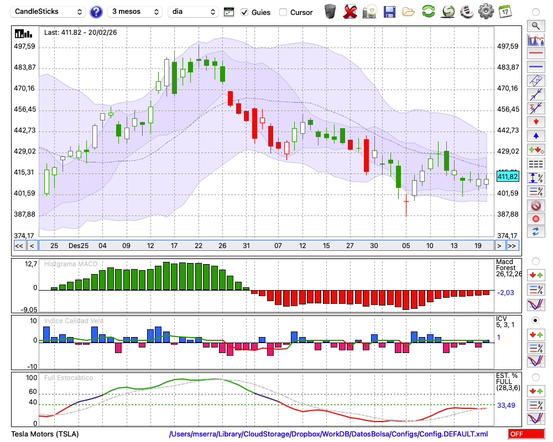The image size is (553, 442).
Task: Open the dia interval dropdown
Action: point(194,12)
